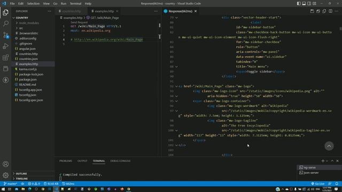Open the Windows Start menu
This screenshot has width=342, height=192.
3,189
